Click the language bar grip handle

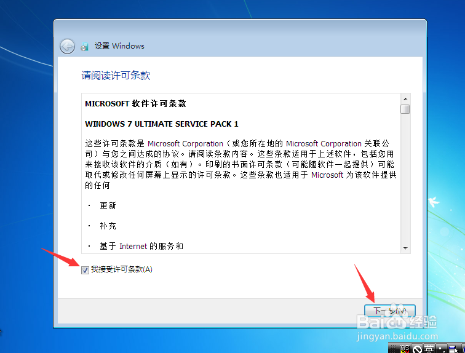point(393,349)
